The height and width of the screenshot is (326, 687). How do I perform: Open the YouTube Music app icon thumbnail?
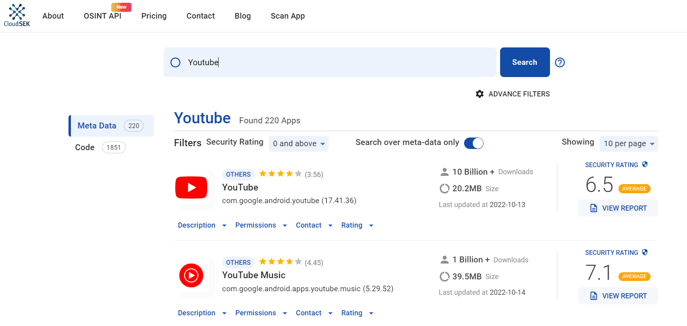click(x=191, y=275)
